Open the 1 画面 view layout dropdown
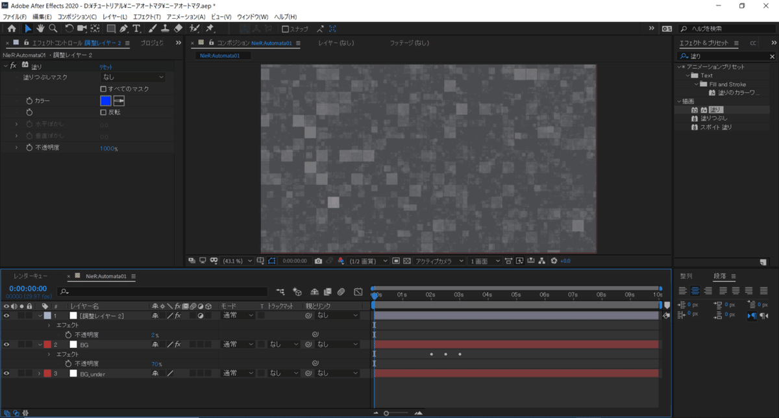Image resolution: width=779 pixels, height=418 pixels. pyautogui.click(x=484, y=260)
